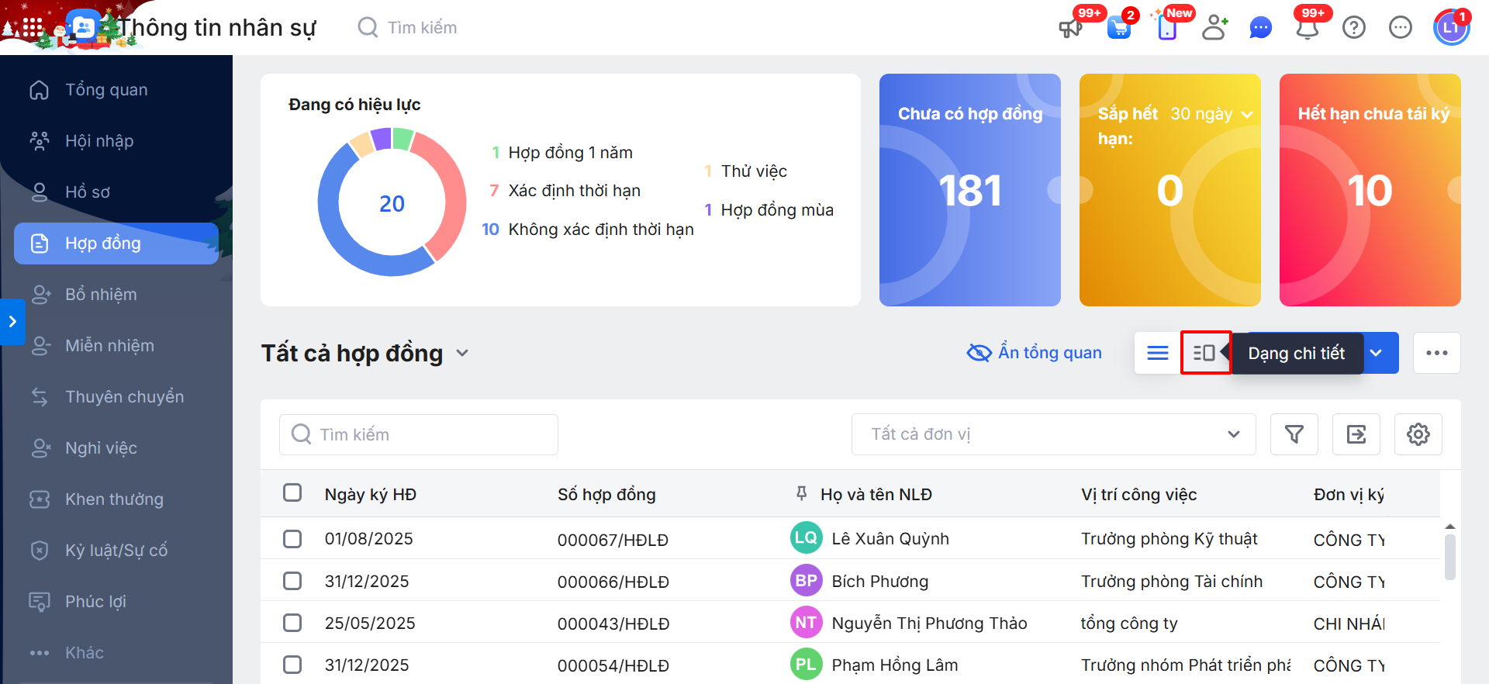Viewport: 1489px width, 684px height.
Task: Change the 30 ngày expiry period dropdown
Action: coord(1211,114)
